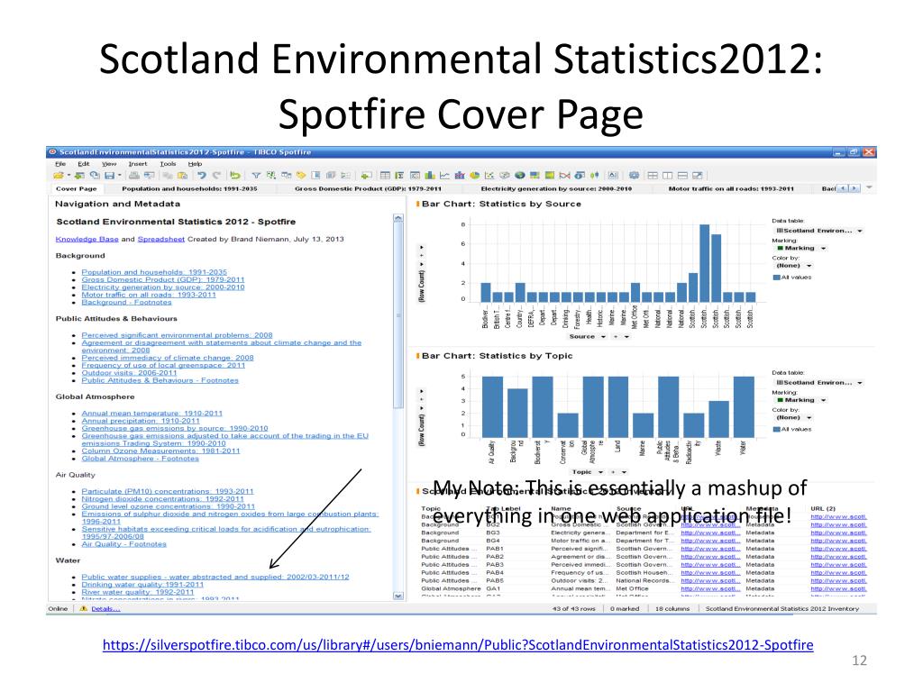Click the Details... link in status bar
This screenshot has width=923, height=692.
point(105,609)
